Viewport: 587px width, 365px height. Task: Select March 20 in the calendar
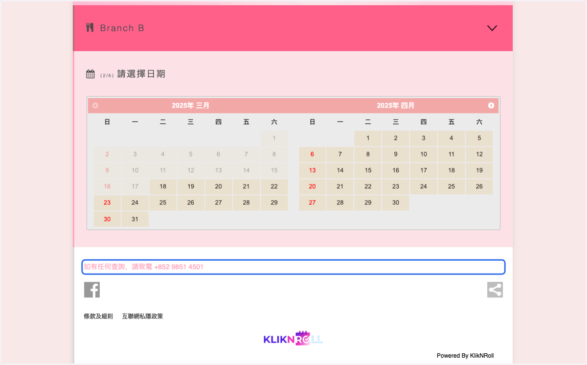pos(218,186)
